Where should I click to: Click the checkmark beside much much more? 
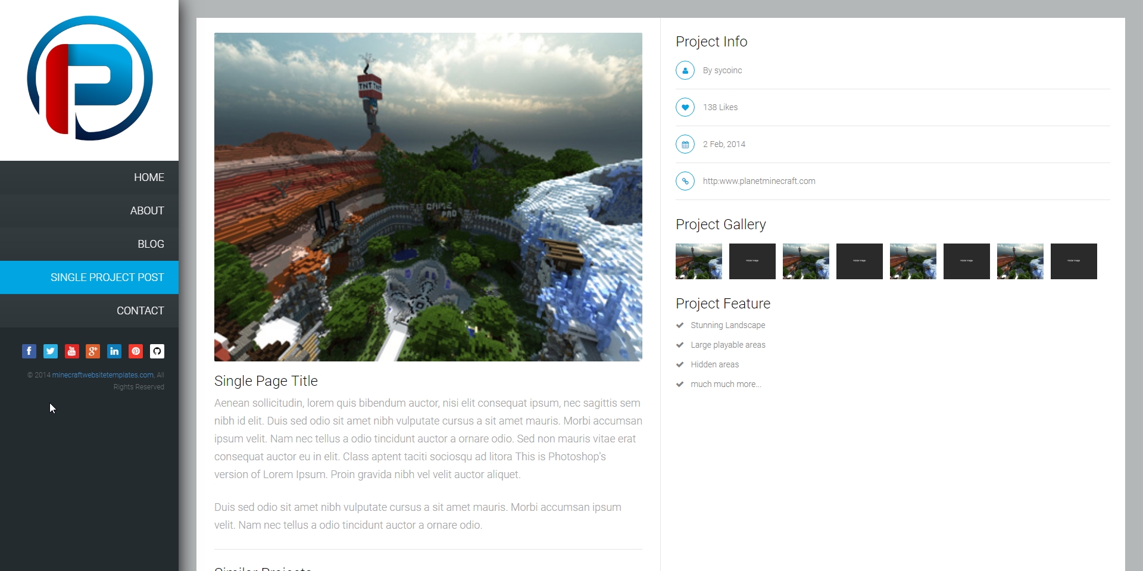pyautogui.click(x=680, y=384)
